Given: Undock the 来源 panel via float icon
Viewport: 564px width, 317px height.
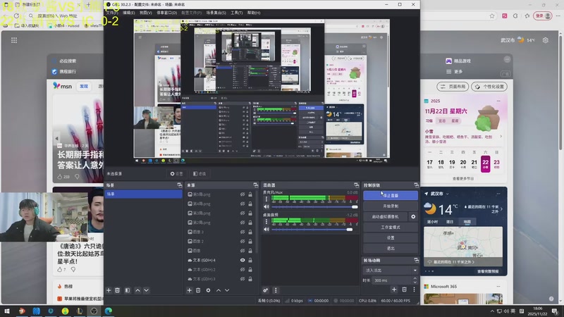Looking at the screenshot, I should [256, 185].
